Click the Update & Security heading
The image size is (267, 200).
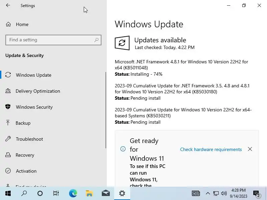[x=24, y=55]
